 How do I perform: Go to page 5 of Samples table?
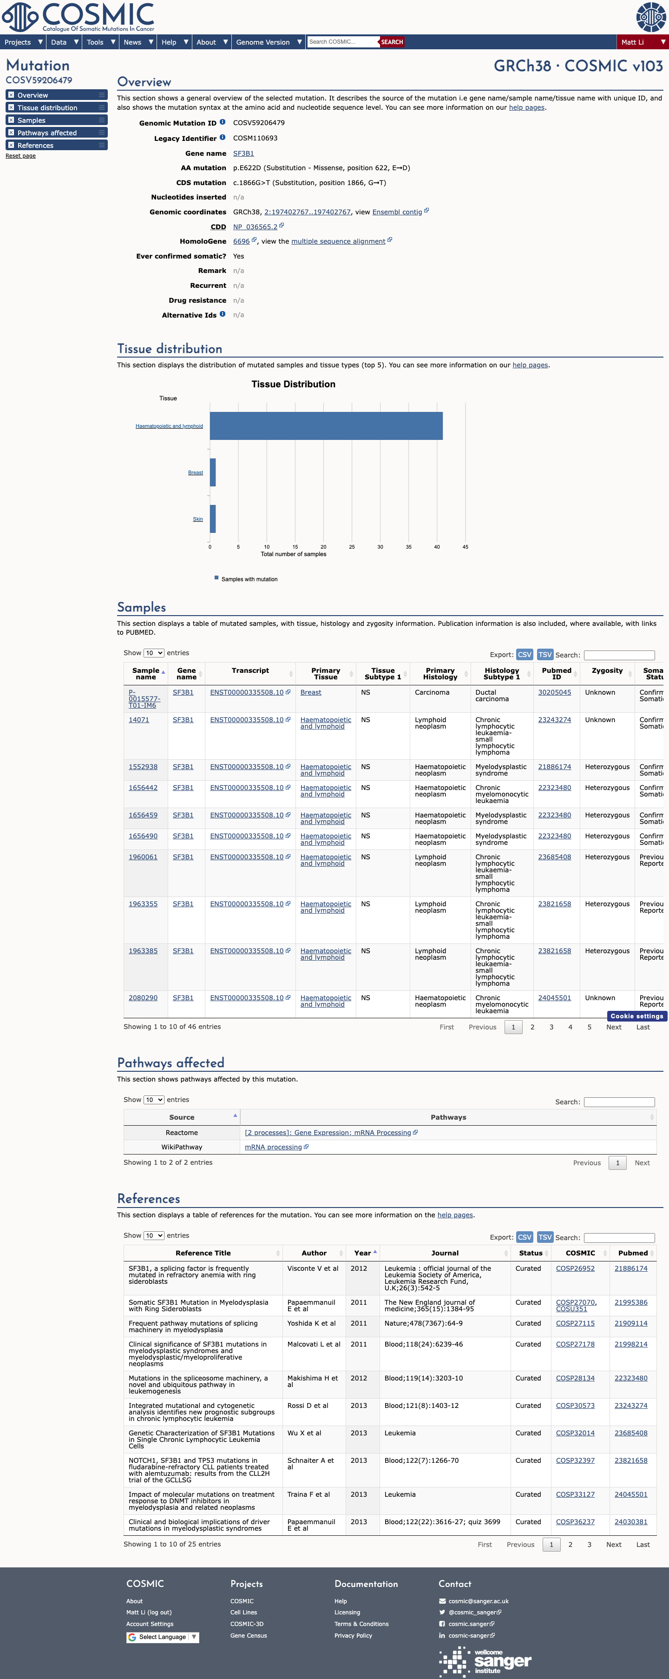[590, 1027]
